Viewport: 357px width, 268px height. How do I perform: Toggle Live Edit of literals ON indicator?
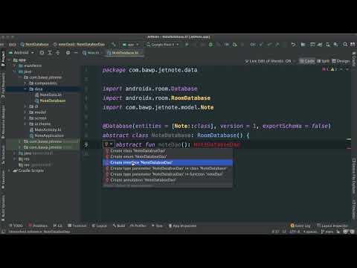pyautogui.click(x=268, y=61)
